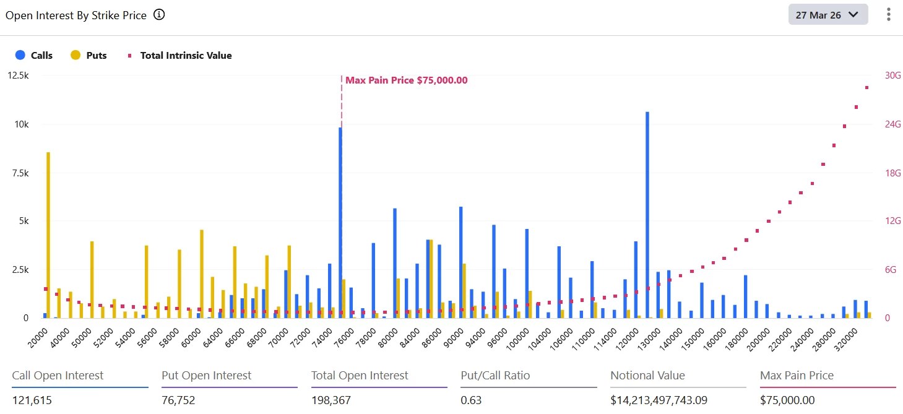Click the 80000 strike axis label

(x=387, y=339)
